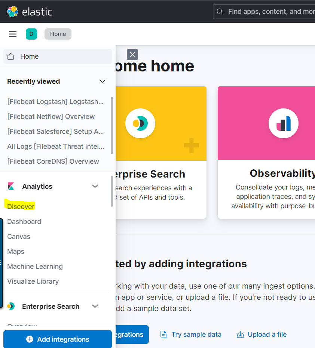Screen dimensions: 315x348
Task: Expand the Enterprise Search section
Action: click(x=95, y=306)
